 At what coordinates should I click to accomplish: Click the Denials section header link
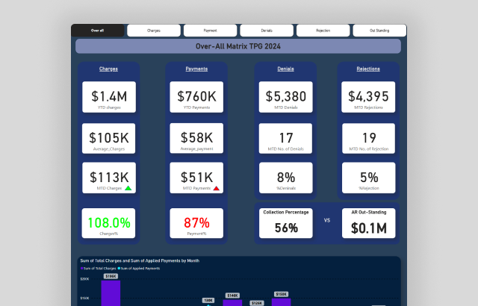285,69
